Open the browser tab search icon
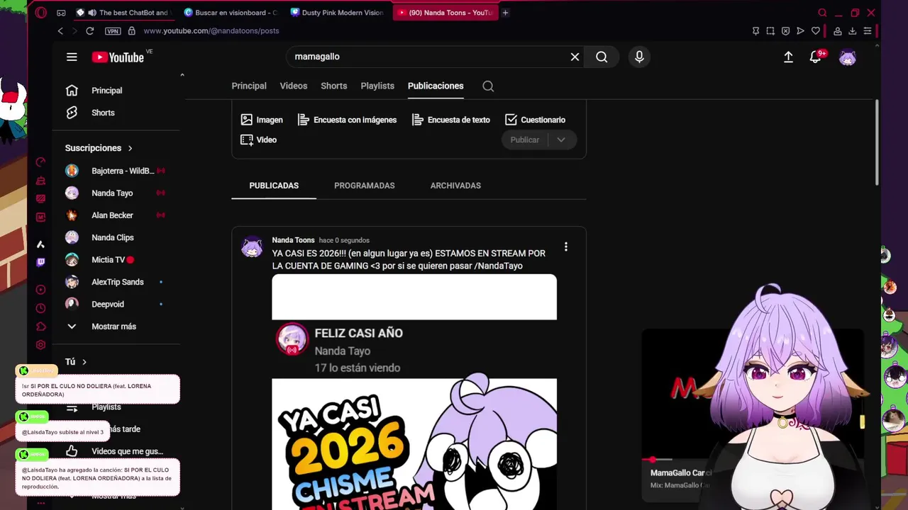The image size is (908, 510). [822, 13]
